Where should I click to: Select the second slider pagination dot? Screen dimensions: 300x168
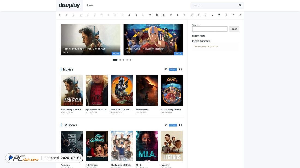click(x=120, y=60)
